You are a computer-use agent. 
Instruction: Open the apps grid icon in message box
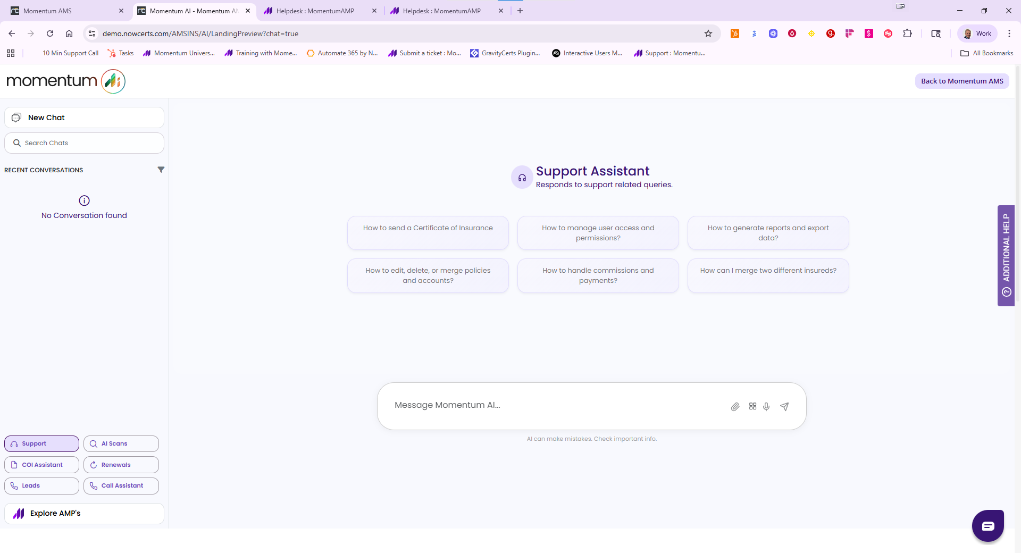tap(752, 406)
